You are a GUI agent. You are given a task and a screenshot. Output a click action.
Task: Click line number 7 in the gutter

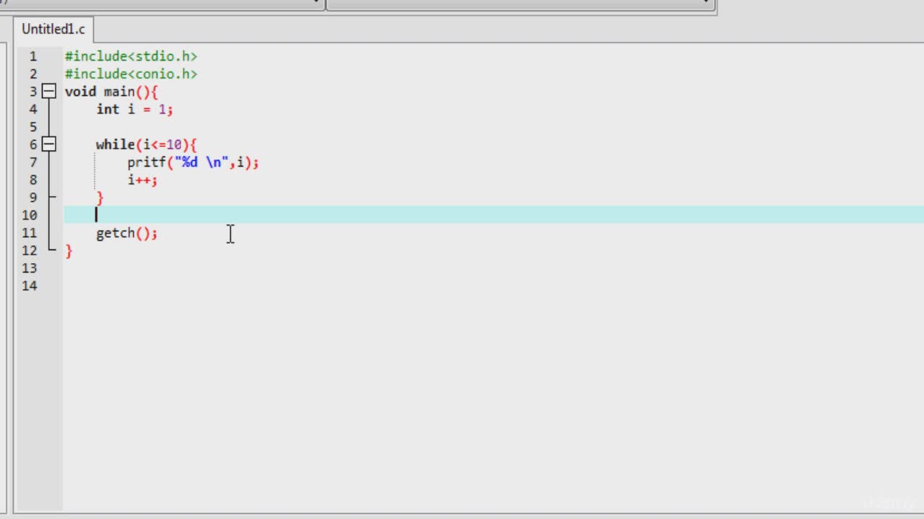pyautogui.click(x=33, y=162)
